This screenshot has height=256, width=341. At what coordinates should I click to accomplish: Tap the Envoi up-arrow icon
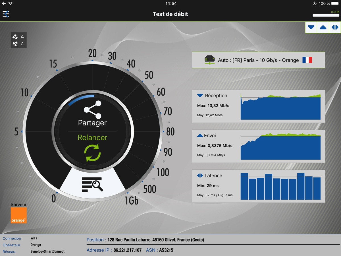click(200, 136)
